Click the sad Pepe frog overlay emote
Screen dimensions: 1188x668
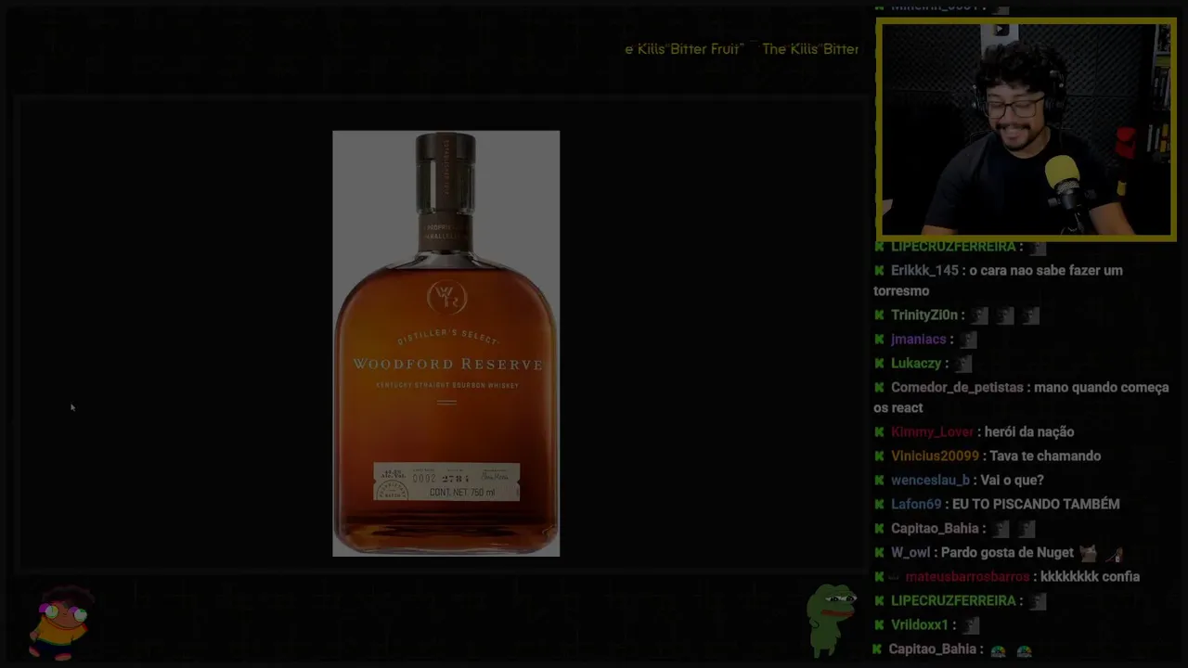(831, 619)
